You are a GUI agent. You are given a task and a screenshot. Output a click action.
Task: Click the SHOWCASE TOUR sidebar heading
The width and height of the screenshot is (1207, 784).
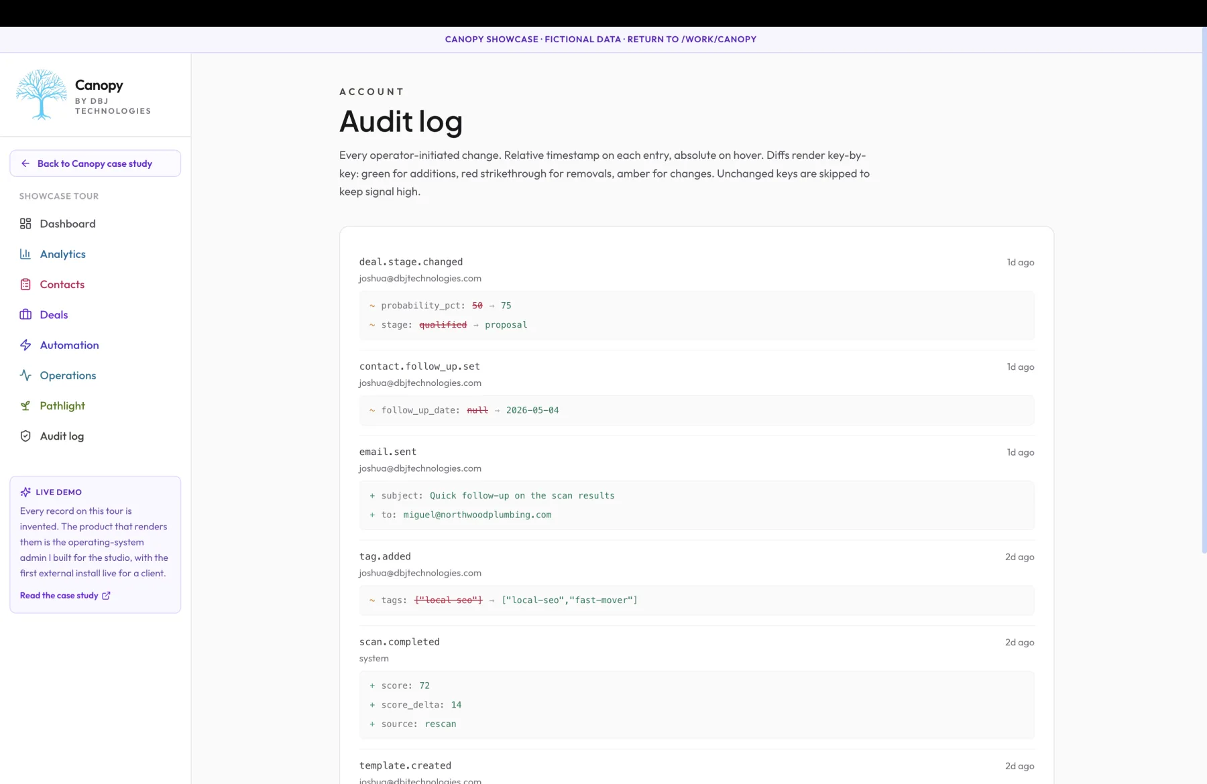59,196
